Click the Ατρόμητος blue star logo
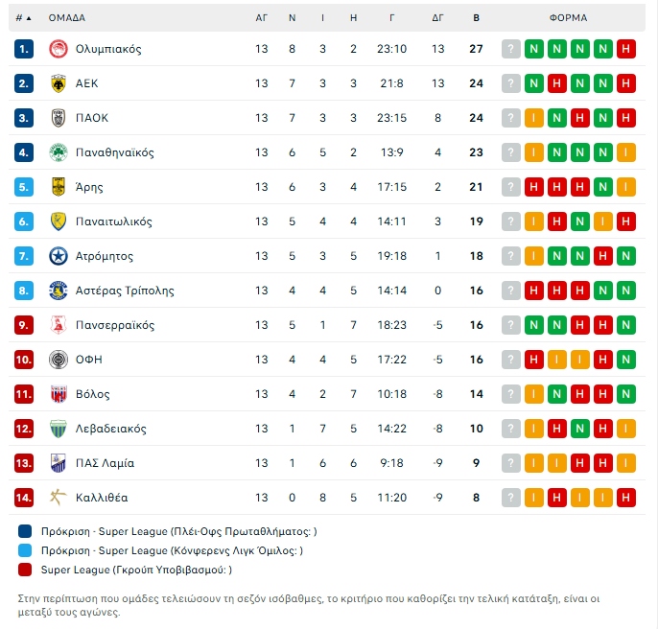The height and width of the screenshot is (629, 658). coord(57,256)
